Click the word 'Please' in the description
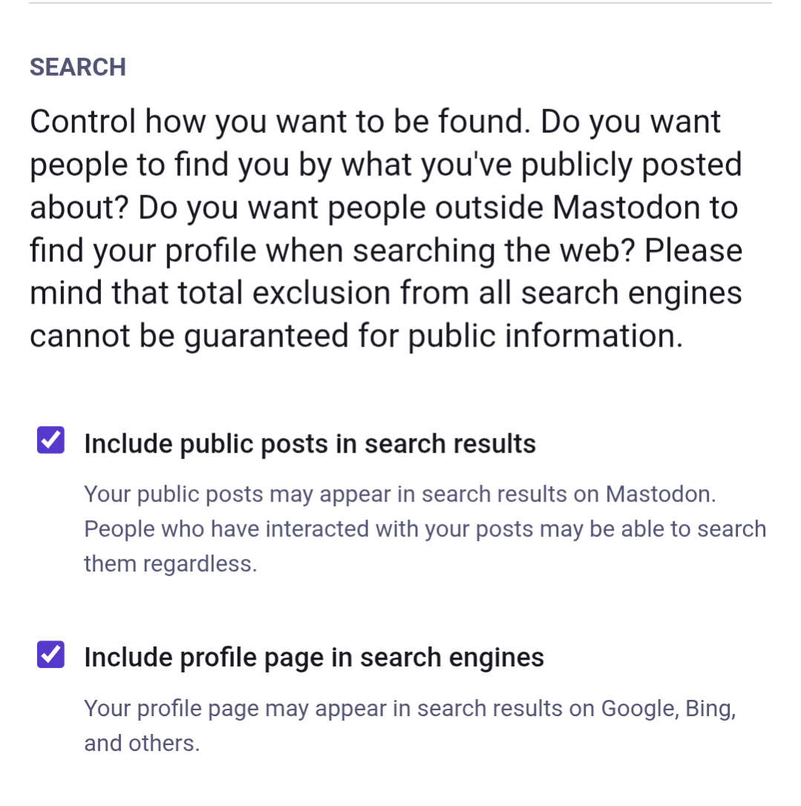The width and height of the screenshot is (801, 806). coord(693,251)
